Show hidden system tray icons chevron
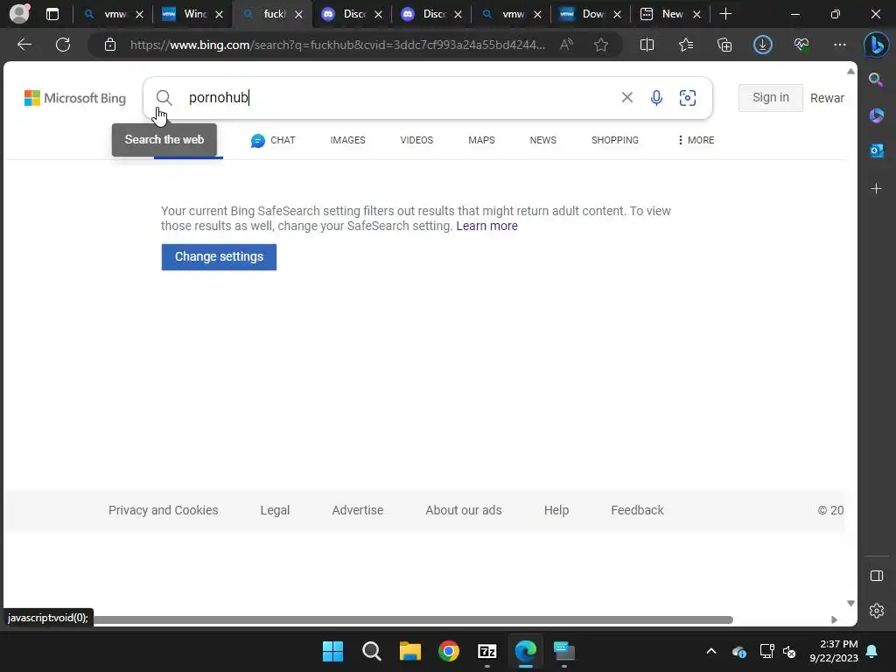The height and width of the screenshot is (672, 896). coord(710,651)
